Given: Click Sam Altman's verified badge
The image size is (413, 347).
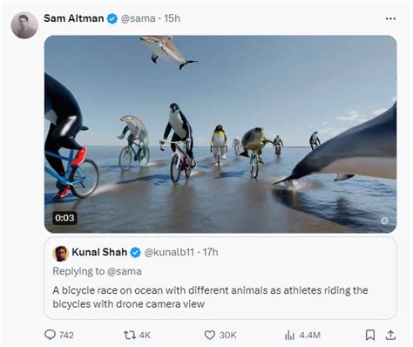Looking at the screenshot, I should pos(112,18).
